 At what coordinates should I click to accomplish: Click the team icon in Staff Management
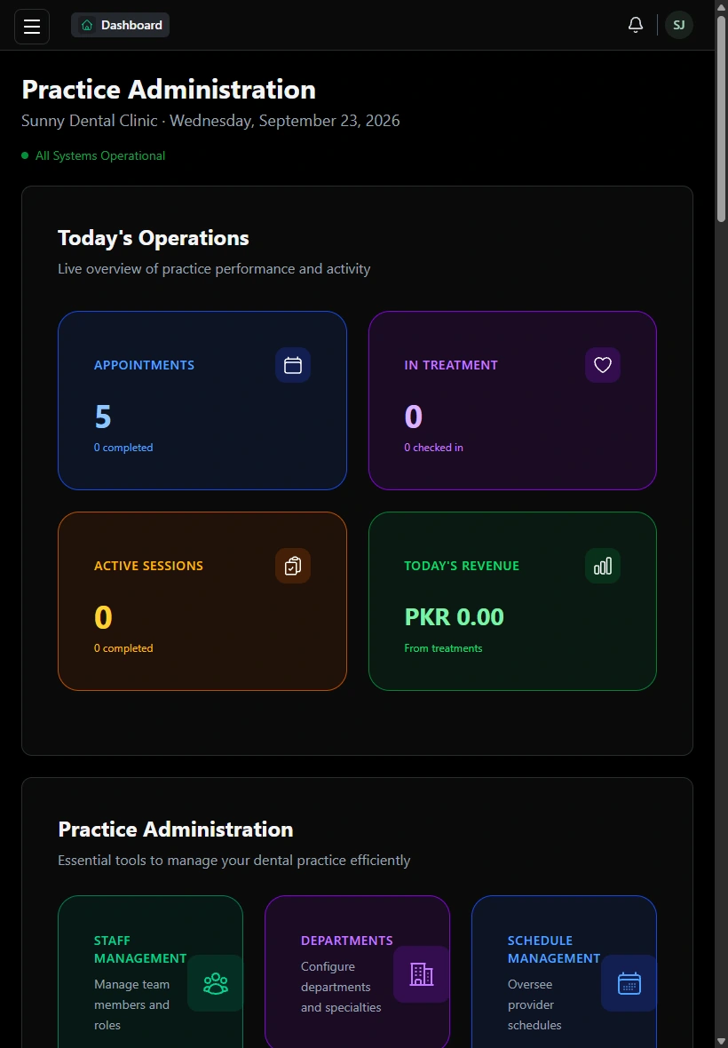coord(215,983)
